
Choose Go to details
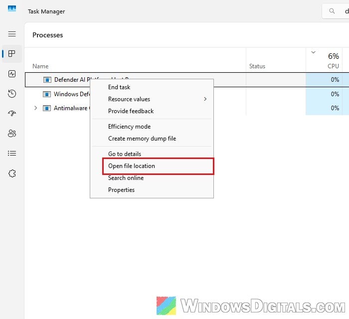pyautogui.click(x=152, y=154)
